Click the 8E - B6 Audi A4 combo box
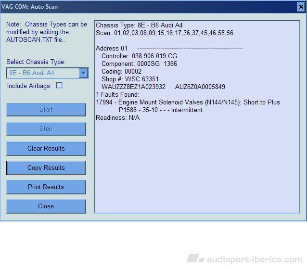307x269 pixels. (47, 73)
